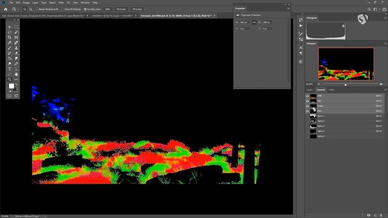Viewport: 388px width, 218px height.
Task: Switch to the Untitled-1 document tab
Action: (113, 16)
